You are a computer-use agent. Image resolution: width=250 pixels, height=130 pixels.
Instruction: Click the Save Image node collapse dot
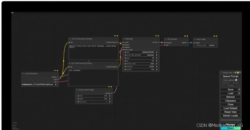tap(195, 39)
